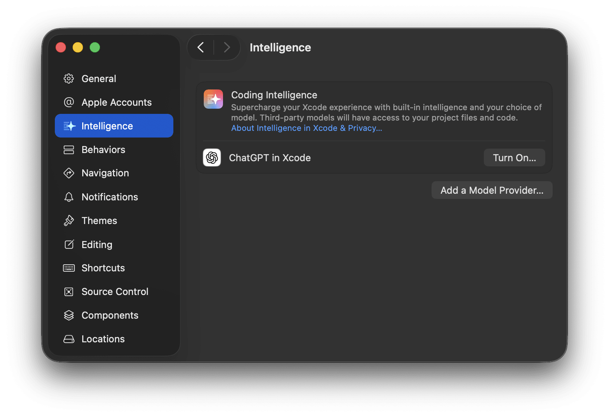This screenshot has width=609, height=417.
Task: Open the Apple Accounts pane
Action: point(114,102)
